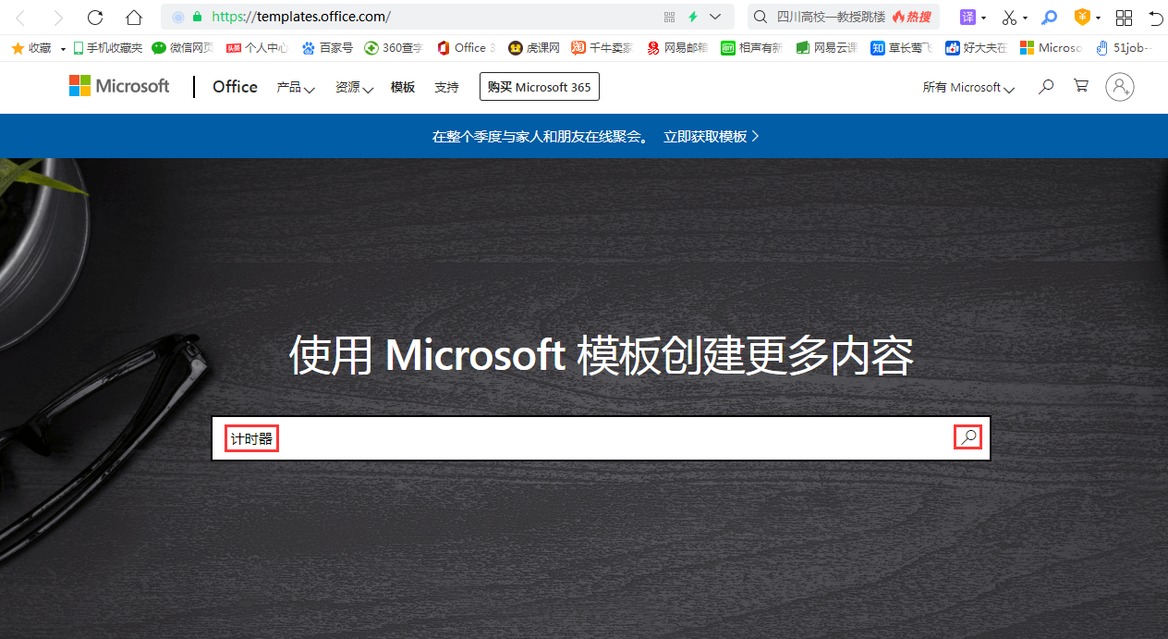Screen dimensions: 1168x639
Task: Click the address bar URL templates.office.com
Action: 301,17
